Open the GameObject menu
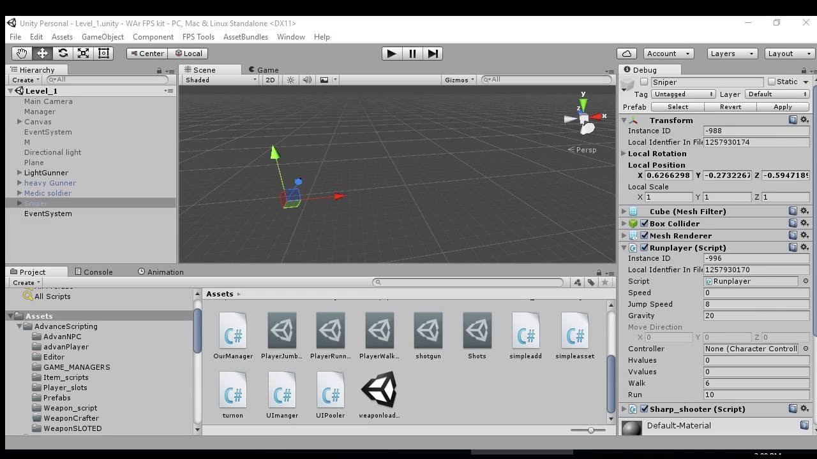 click(x=103, y=37)
